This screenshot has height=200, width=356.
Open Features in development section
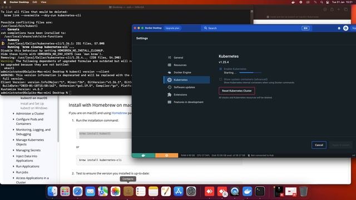tap(186, 102)
